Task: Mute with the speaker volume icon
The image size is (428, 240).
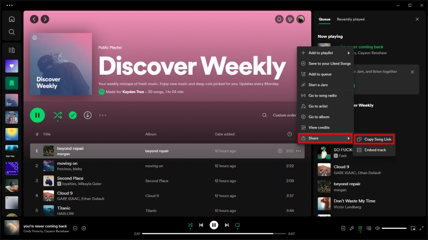Action: pos(377,228)
